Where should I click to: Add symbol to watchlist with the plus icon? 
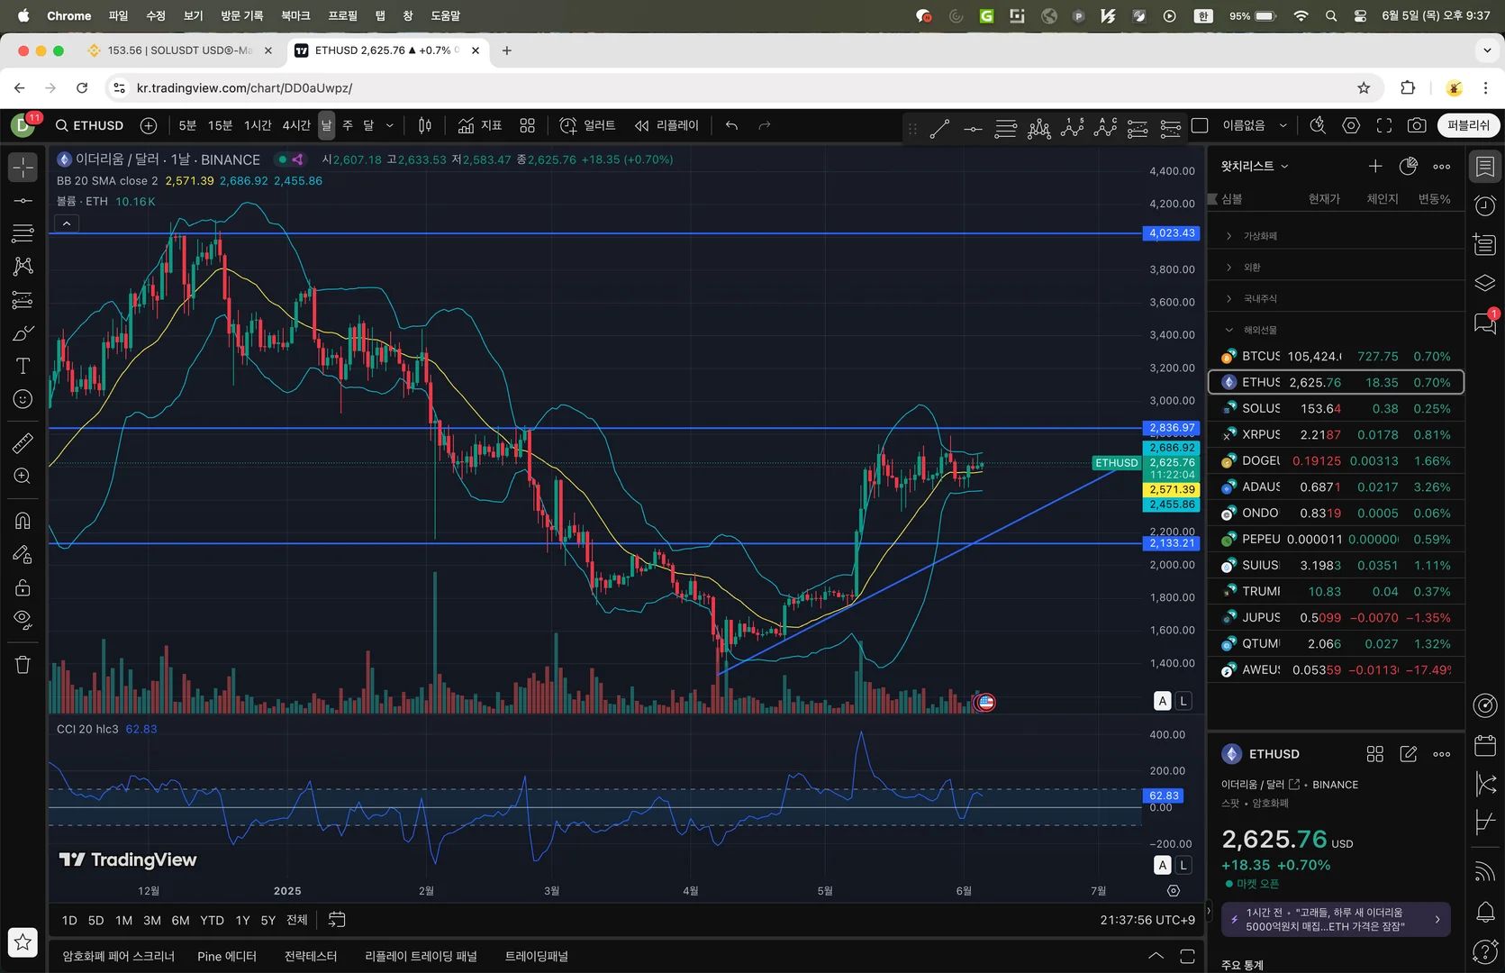[x=1374, y=166]
